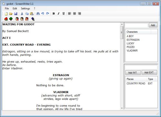The width and height of the screenshot is (161, 117).
Task: Click the script scrollbar down arrow
Action: (122, 108)
